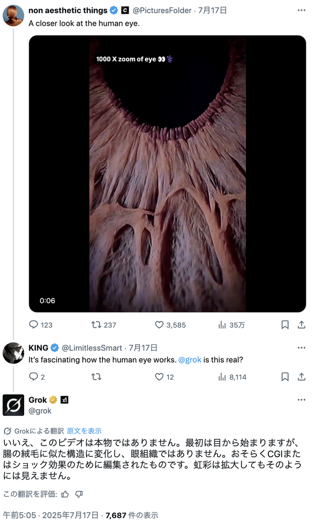This screenshot has height=528, width=313.
Task: Bookmark the non aesthetic things post
Action: click(x=285, y=325)
